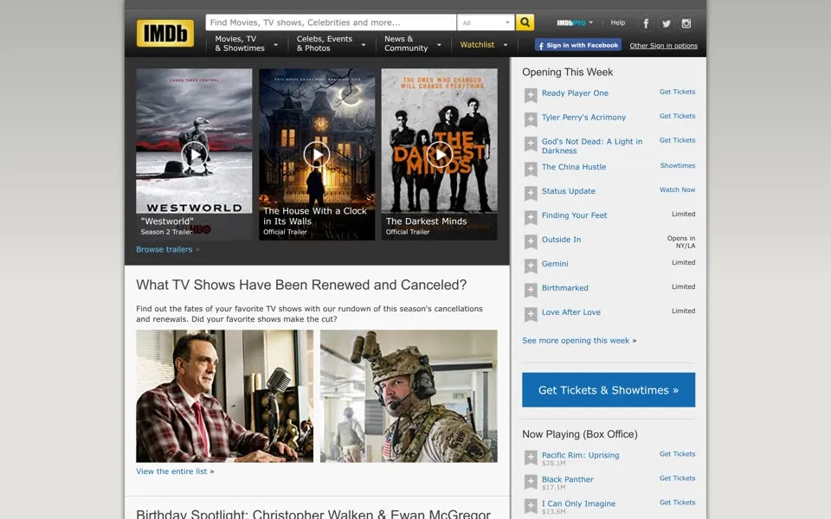Open the soldier in camouflage photo
This screenshot has height=519, width=831.
click(x=409, y=396)
